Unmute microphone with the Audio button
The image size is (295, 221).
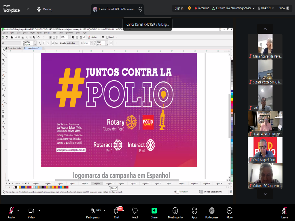coord(11,213)
